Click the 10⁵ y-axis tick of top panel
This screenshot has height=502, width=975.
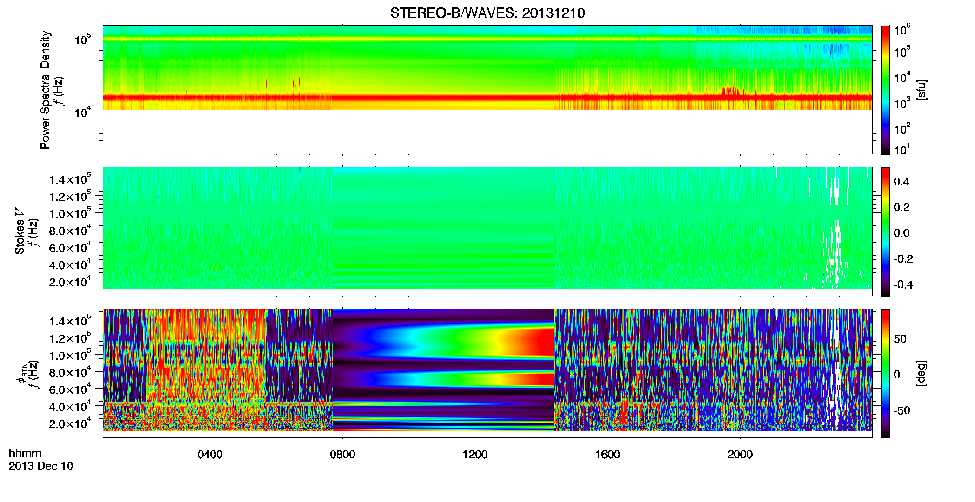coord(83,39)
